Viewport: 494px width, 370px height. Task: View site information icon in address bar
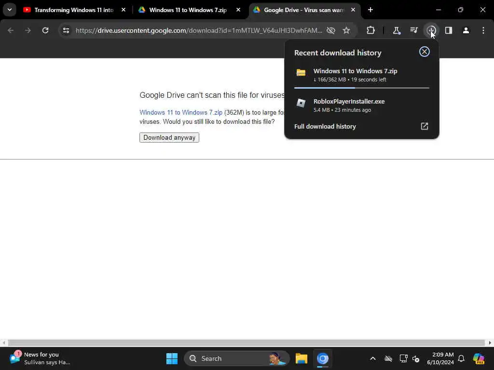(66, 30)
